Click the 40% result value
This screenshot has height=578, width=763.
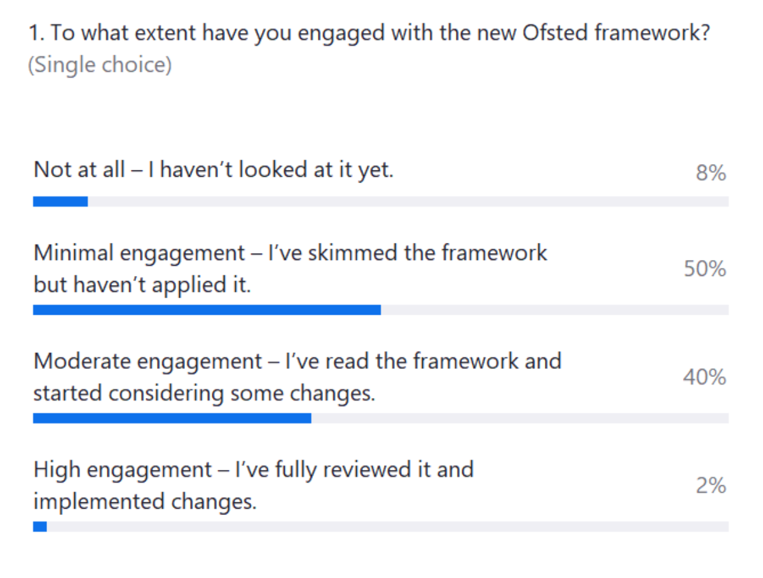(705, 378)
